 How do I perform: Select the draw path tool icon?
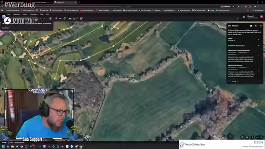[60, 18]
